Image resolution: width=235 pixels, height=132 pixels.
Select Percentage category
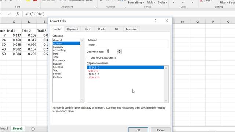pyautogui.click(x=66, y=60)
